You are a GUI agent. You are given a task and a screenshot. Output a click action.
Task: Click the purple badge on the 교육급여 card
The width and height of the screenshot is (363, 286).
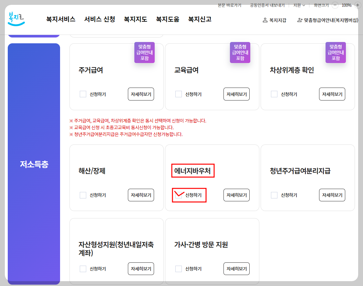240,52
